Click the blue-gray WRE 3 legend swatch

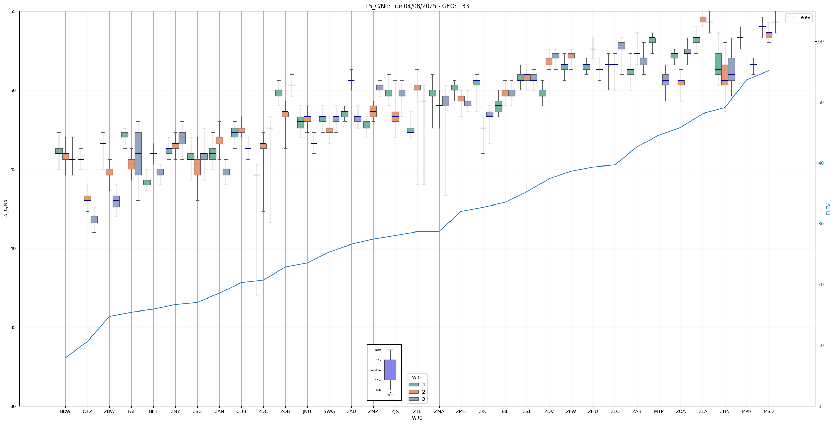[413, 399]
